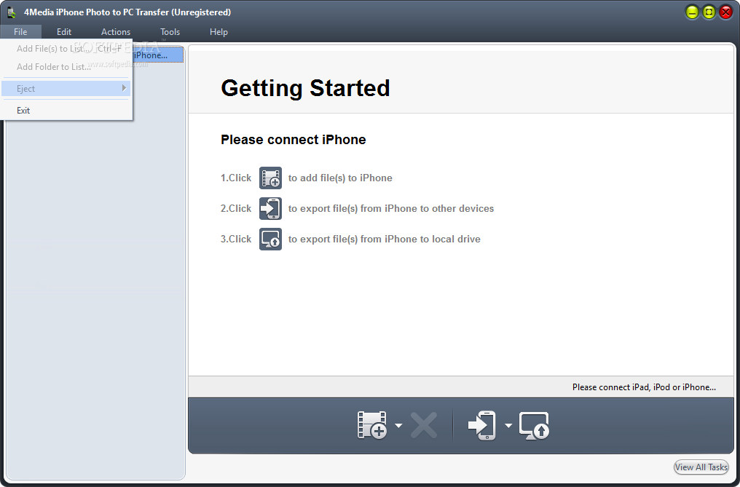740x487 pixels.
Task: Click the add files icon in bottom toolbar
Action: pyautogui.click(x=372, y=425)
